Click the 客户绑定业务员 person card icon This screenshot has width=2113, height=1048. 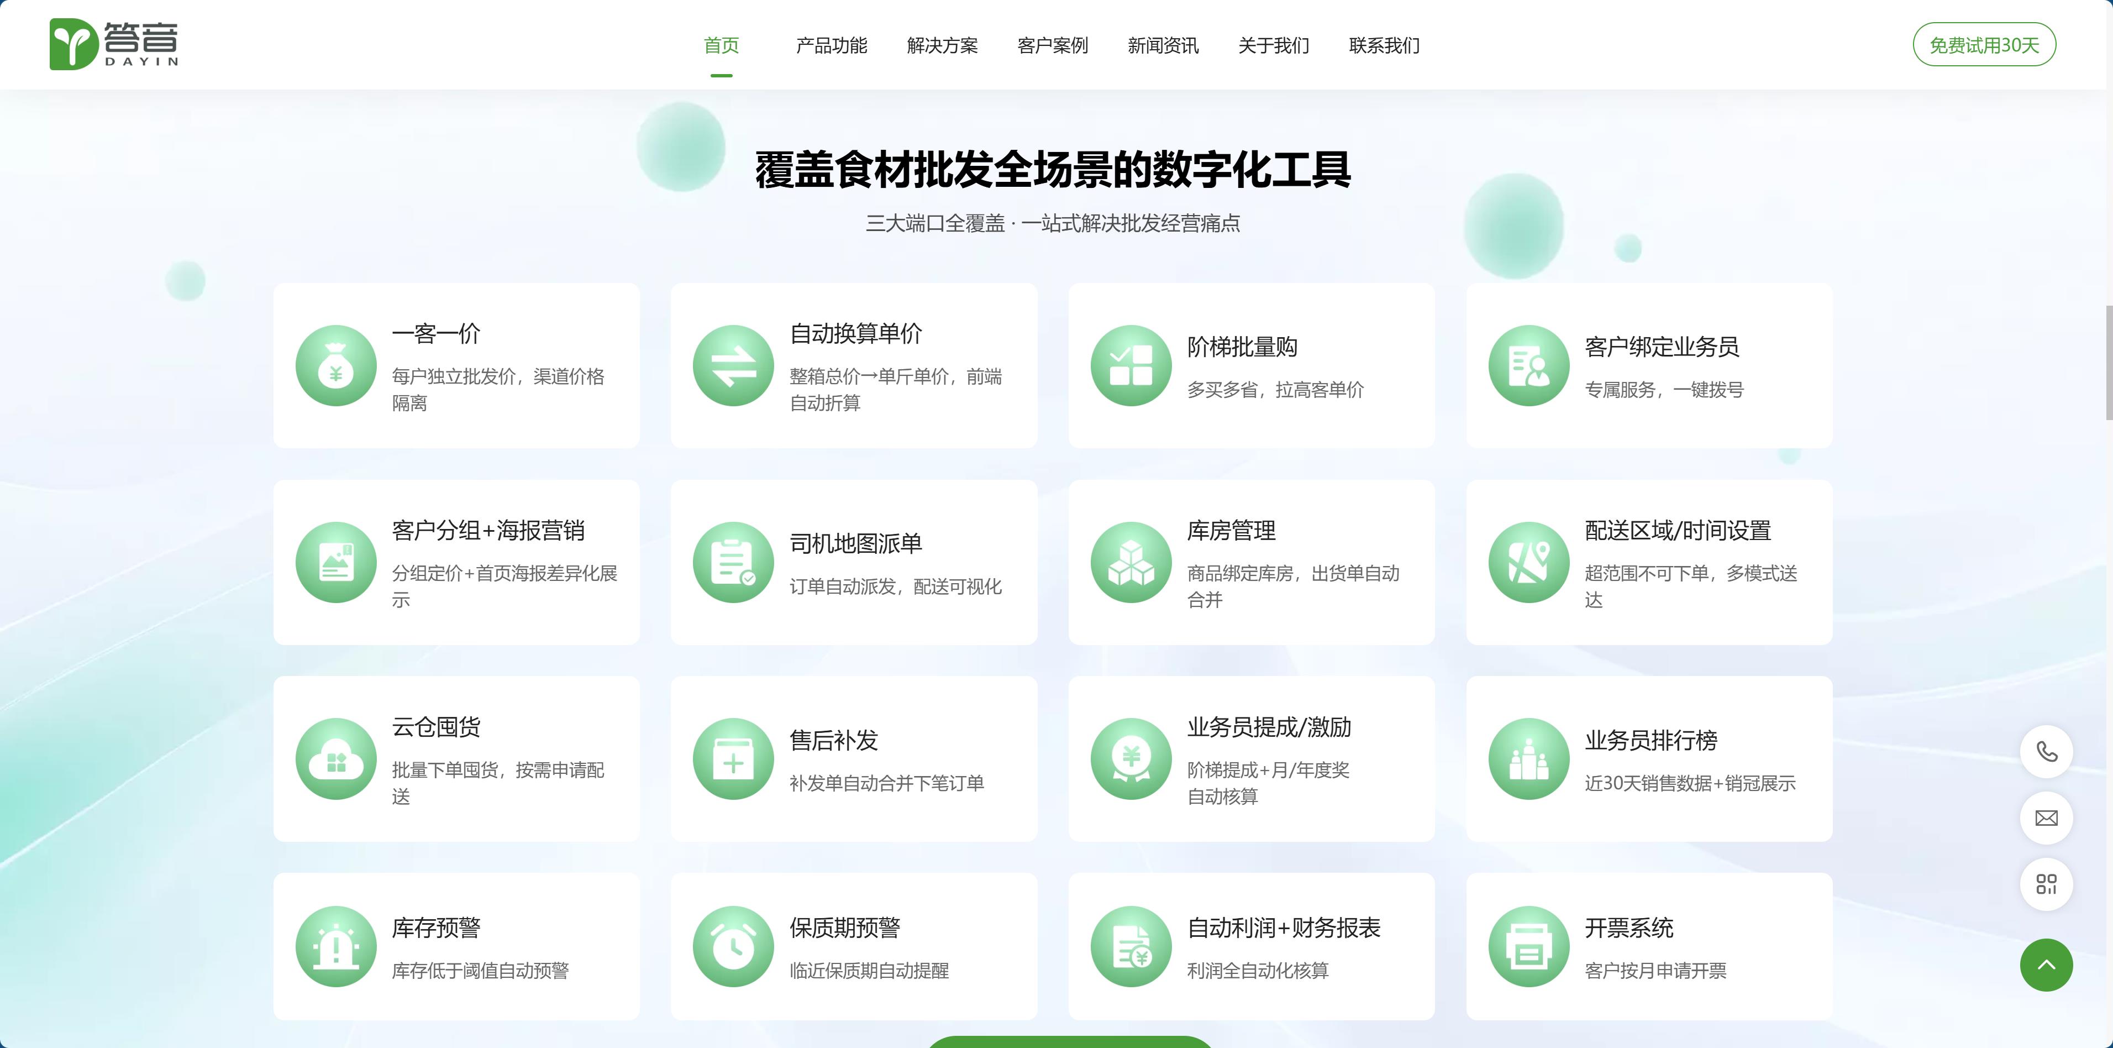click(1529, 366)
